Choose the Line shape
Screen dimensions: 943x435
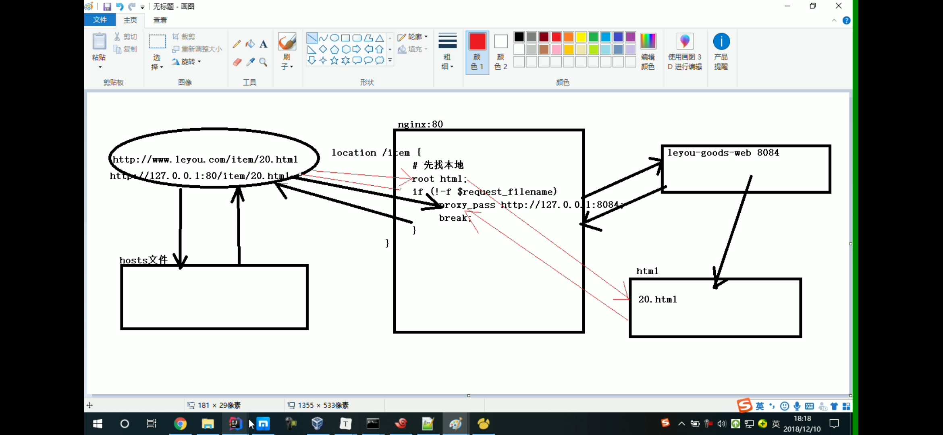coord(312,38)
